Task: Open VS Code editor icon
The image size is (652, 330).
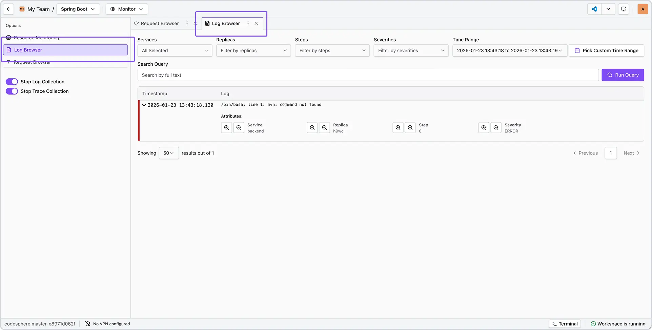Action: [x=594, y=9]
